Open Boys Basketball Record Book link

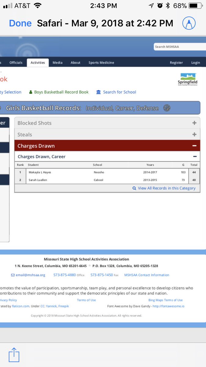pos(61,92)
